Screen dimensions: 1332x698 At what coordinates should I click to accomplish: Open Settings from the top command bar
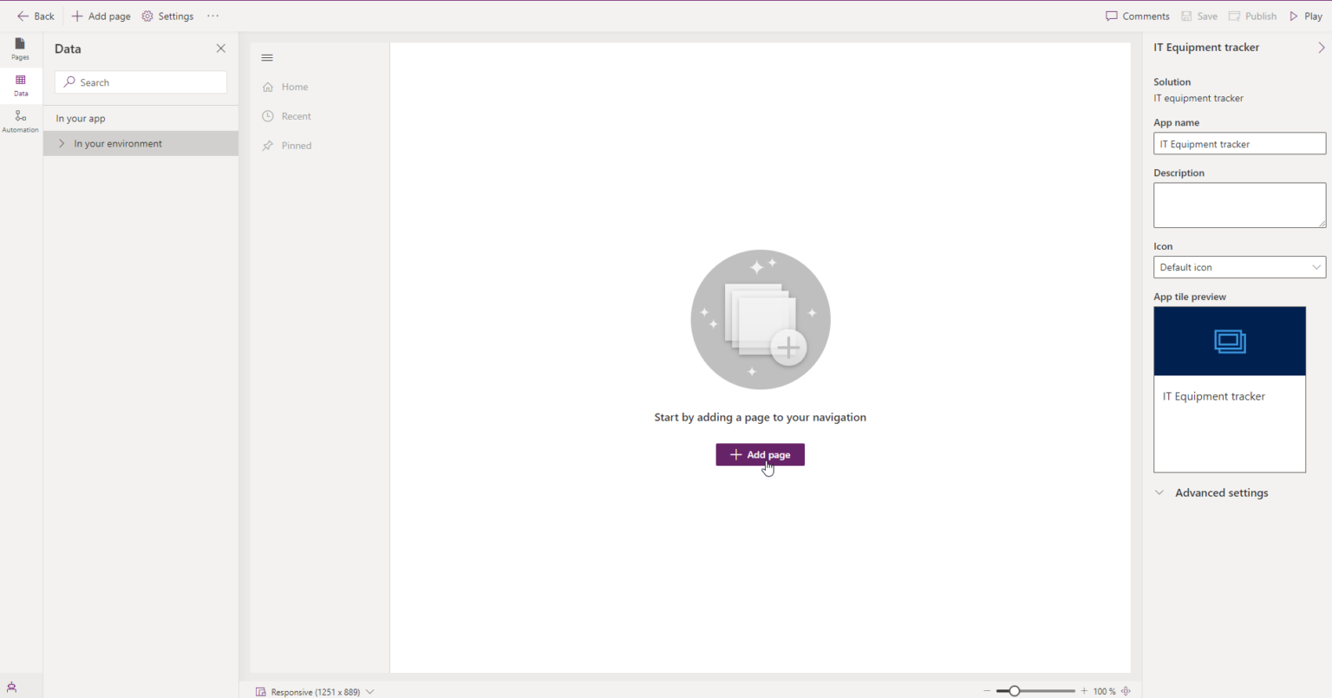click(167, 16)
